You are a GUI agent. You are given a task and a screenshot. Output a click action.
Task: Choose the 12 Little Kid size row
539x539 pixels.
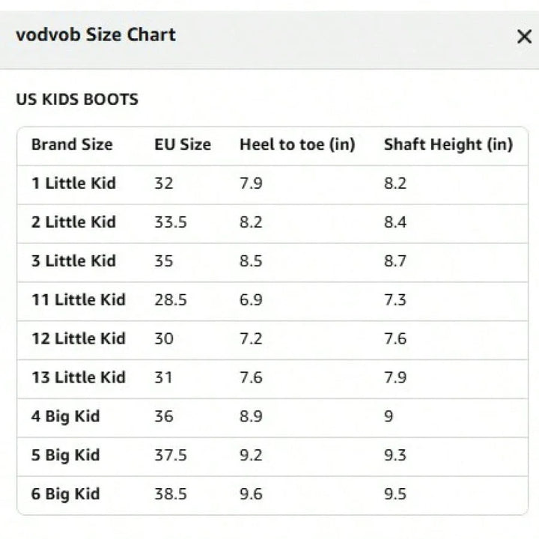[x=78, y=339]
